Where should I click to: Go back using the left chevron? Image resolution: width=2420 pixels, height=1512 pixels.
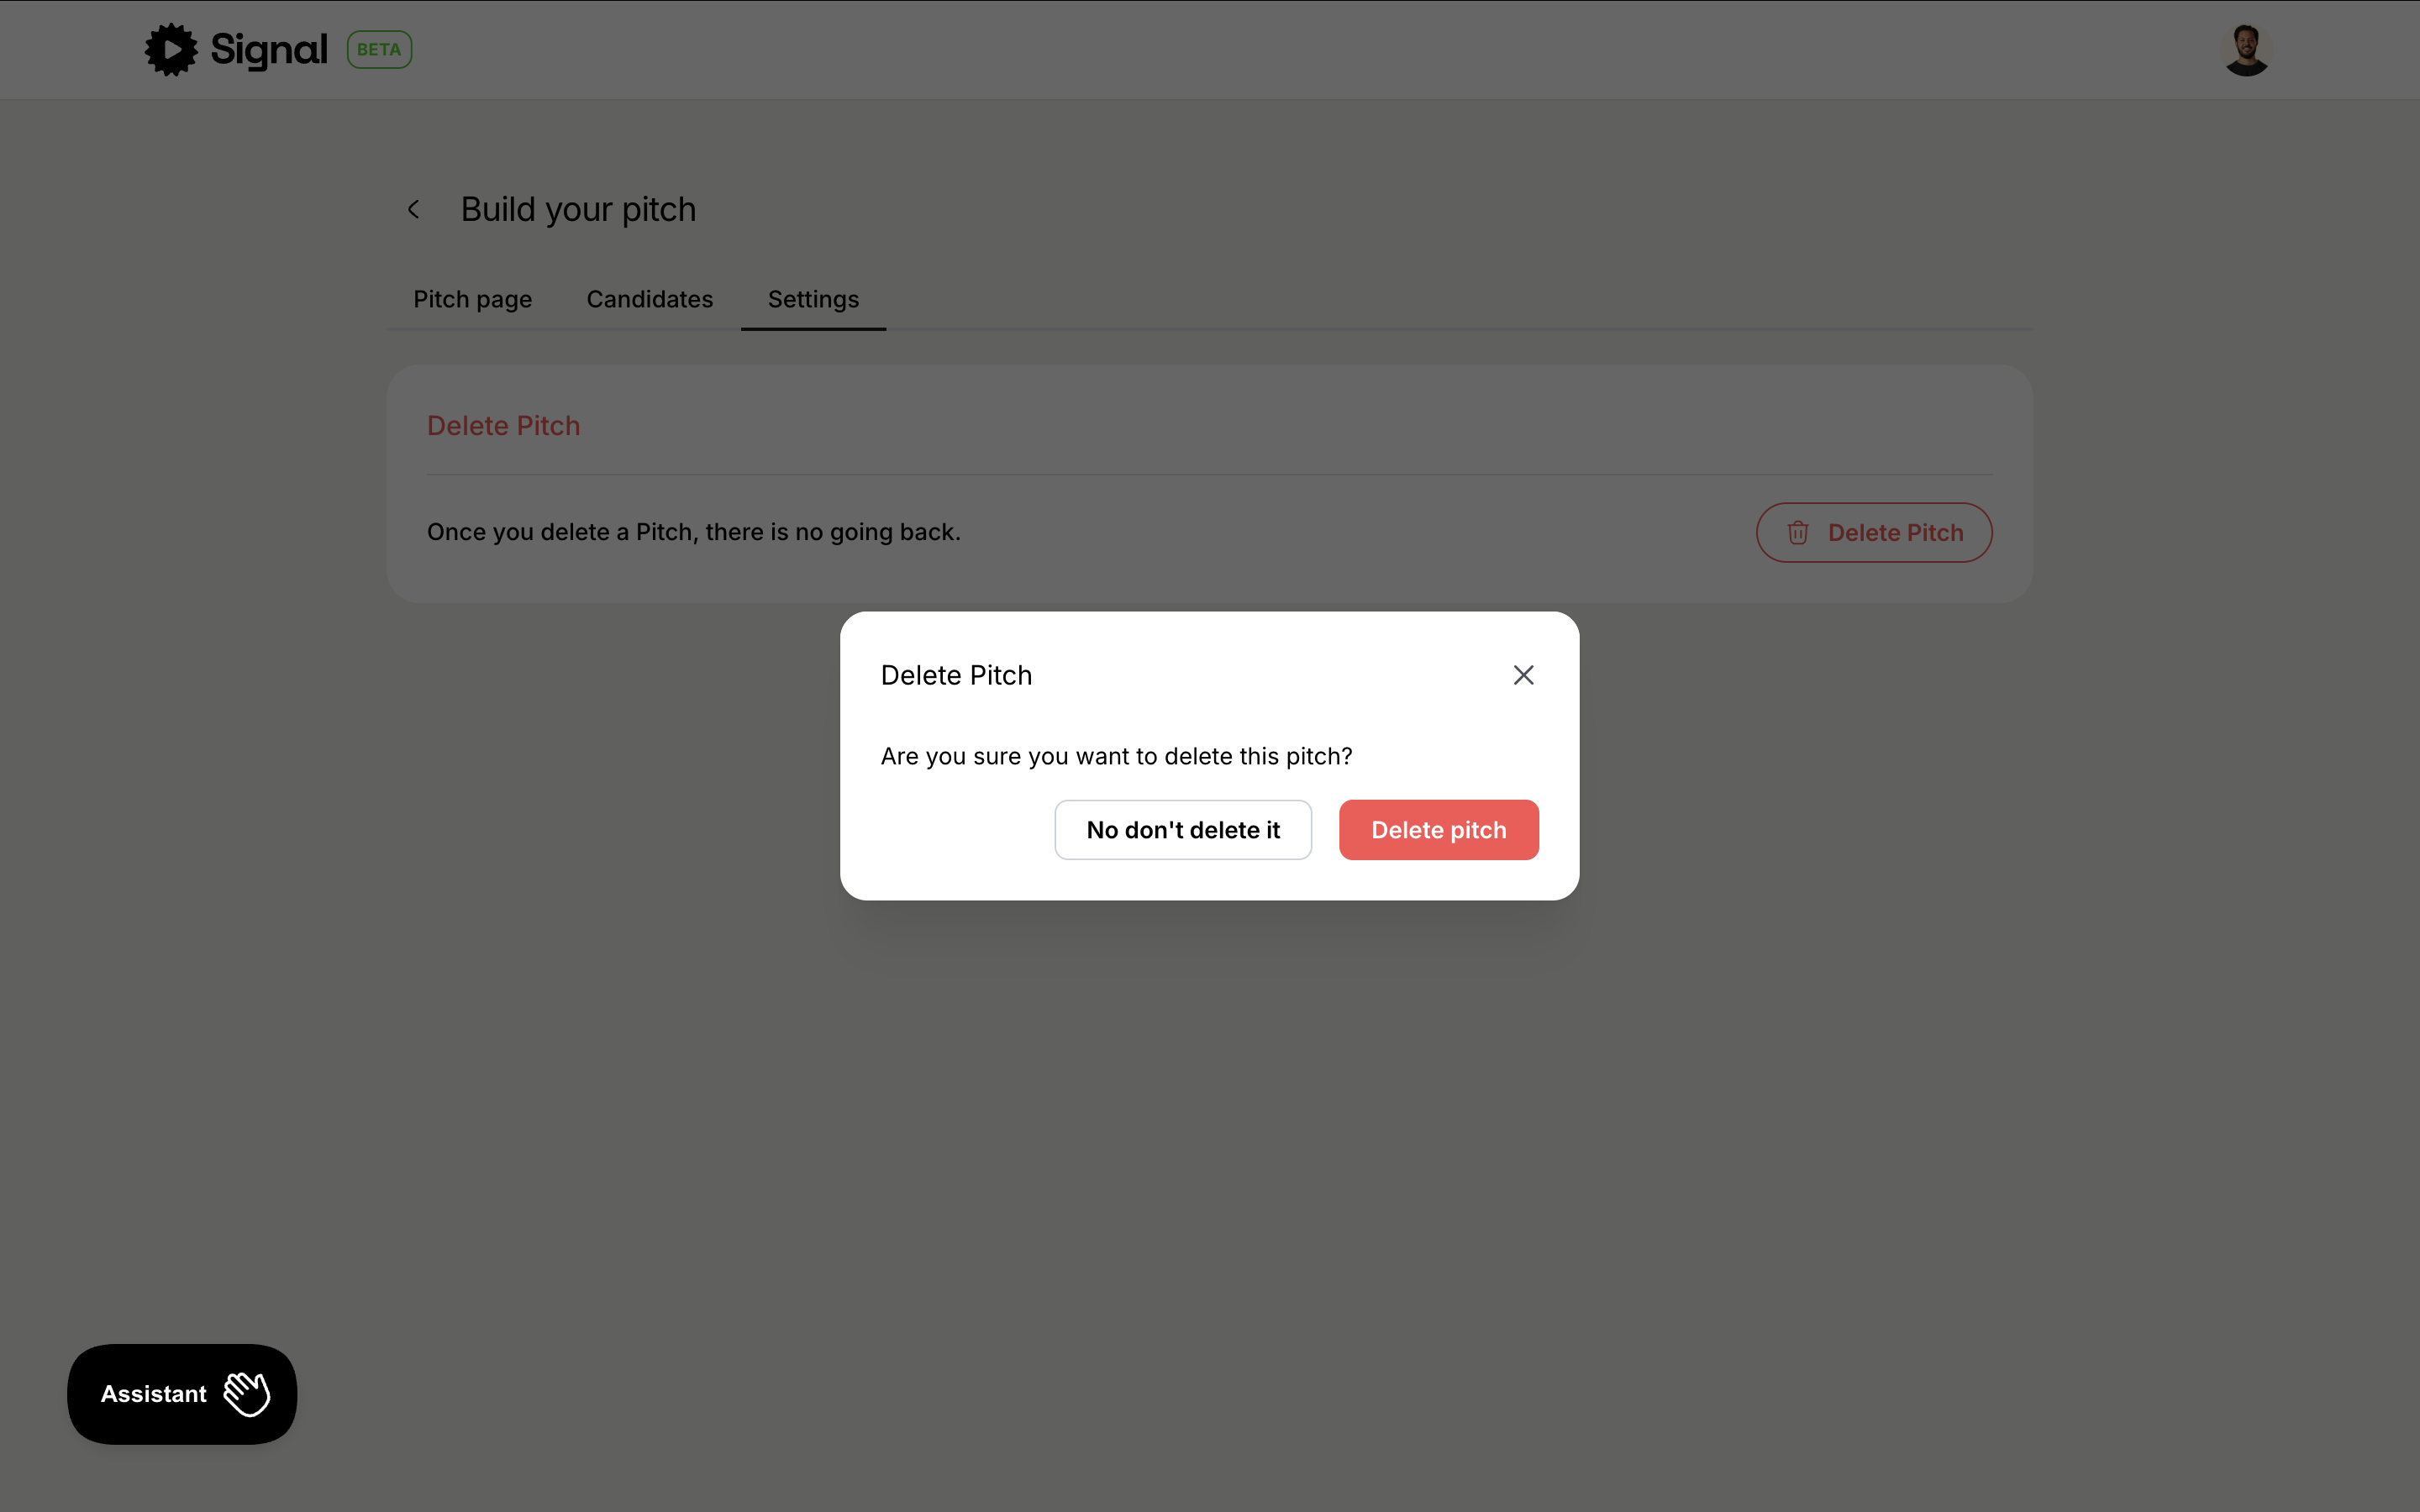pos(413,209)
